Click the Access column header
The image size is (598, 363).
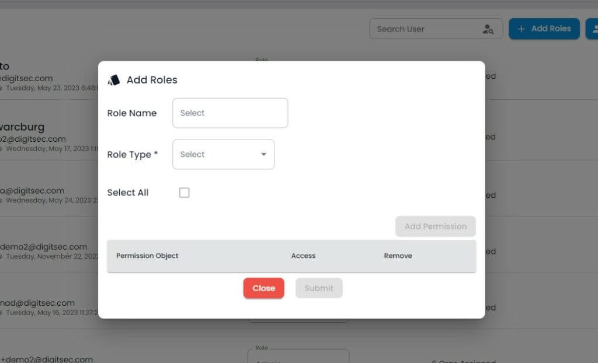(303, 256)
